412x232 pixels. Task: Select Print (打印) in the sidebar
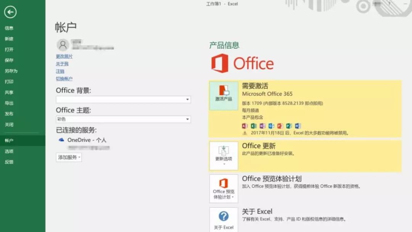9,82
